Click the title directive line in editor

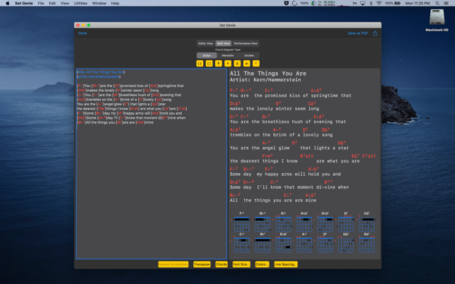click(x=100, y=72)
